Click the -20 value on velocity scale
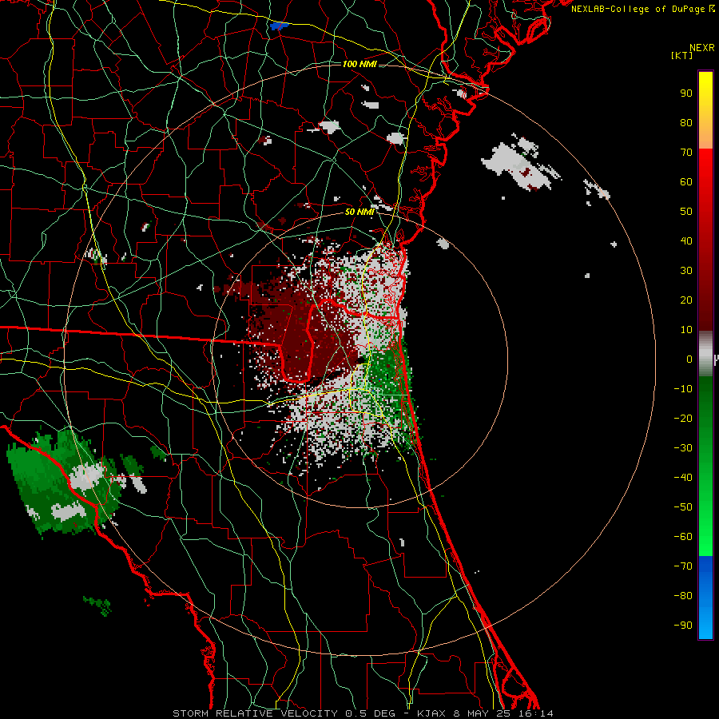Viewport: 719px width, 719px height. tap(683, 419)
